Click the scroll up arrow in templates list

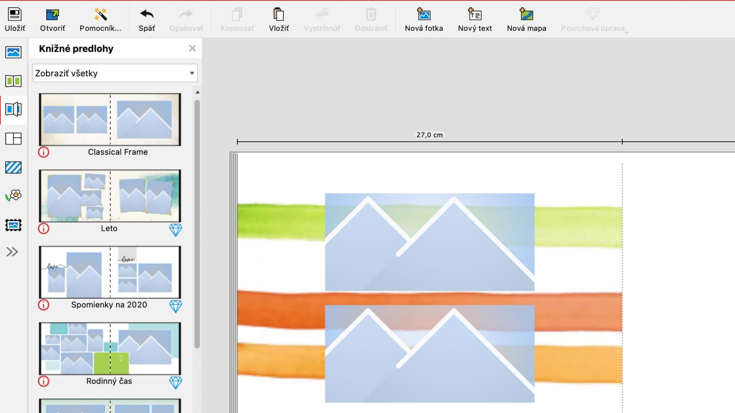197,92
